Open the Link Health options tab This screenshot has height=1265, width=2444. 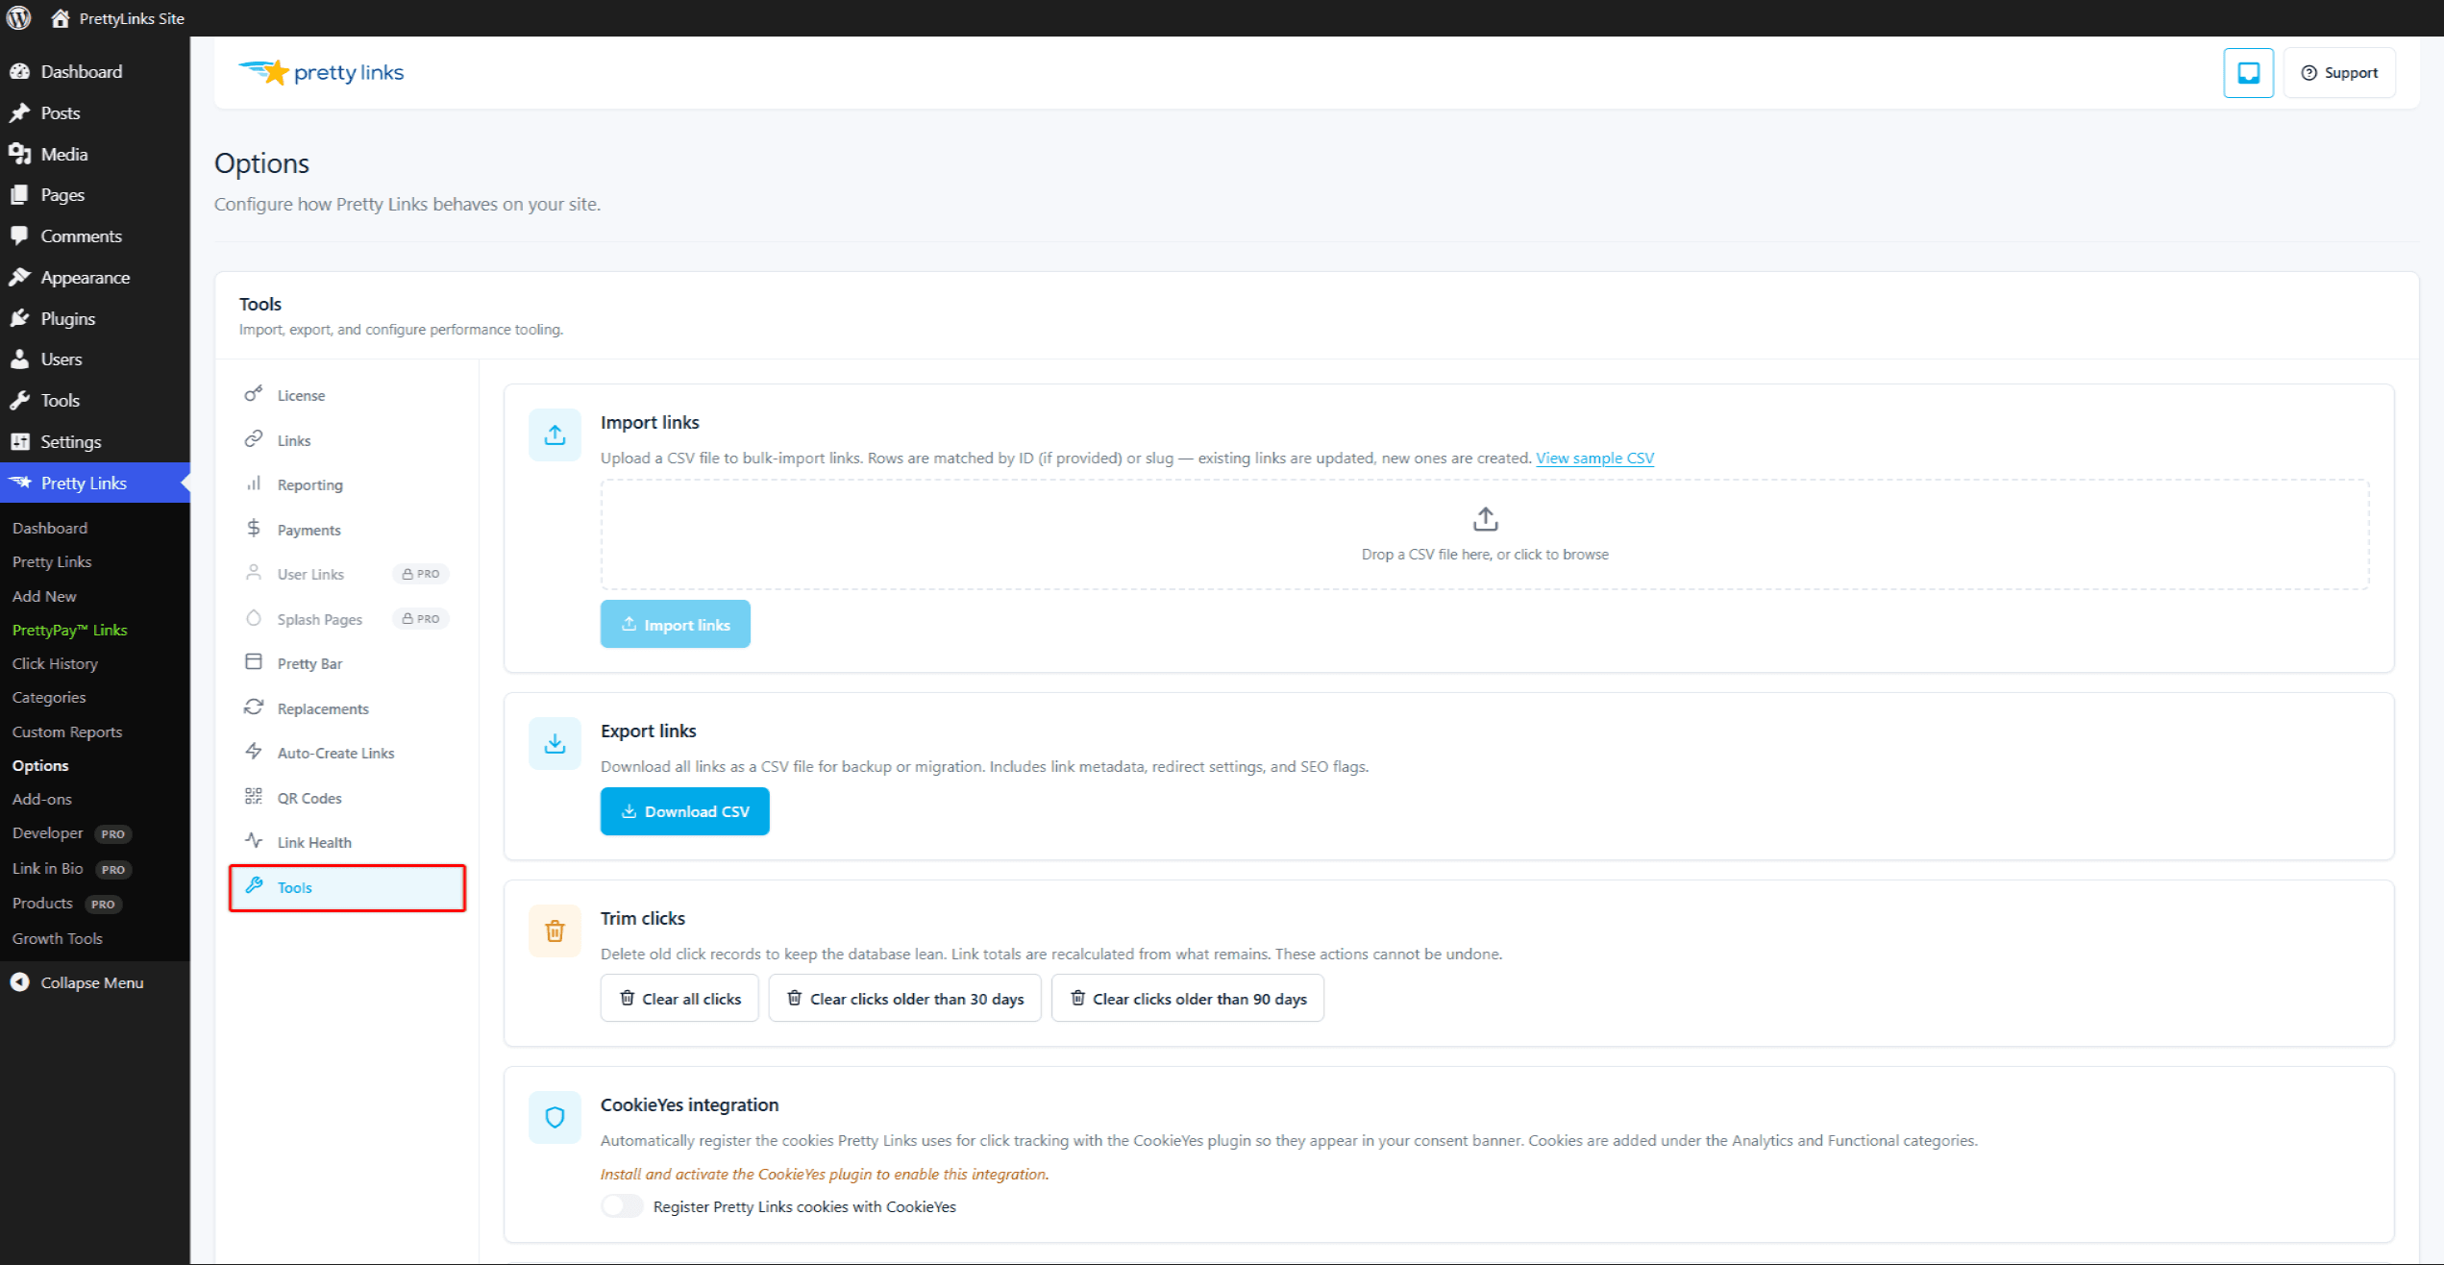click(x=347, y=842)
